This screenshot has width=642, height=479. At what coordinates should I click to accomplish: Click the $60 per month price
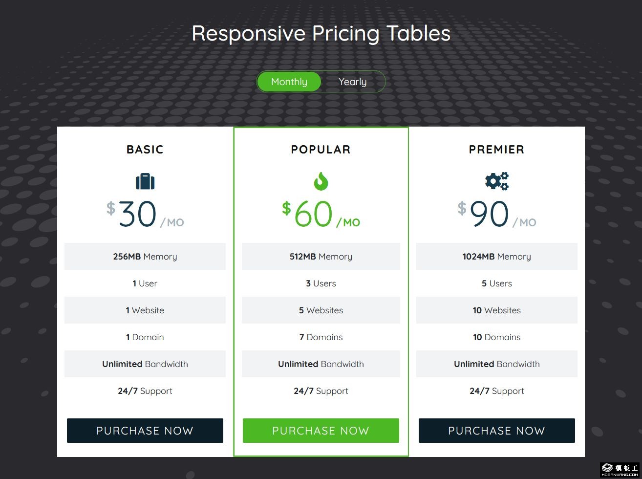pos(321,215)
